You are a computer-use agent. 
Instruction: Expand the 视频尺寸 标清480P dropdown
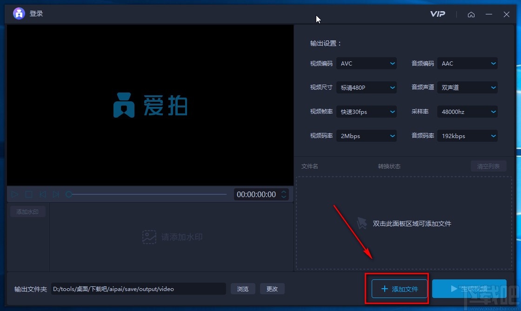(367, 87)
